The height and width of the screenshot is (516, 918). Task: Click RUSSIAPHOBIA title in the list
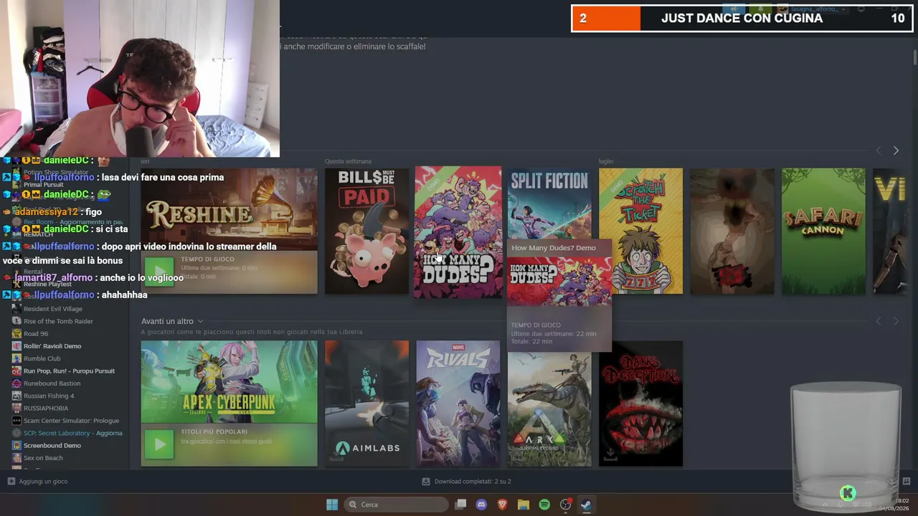tap(46, 408)
